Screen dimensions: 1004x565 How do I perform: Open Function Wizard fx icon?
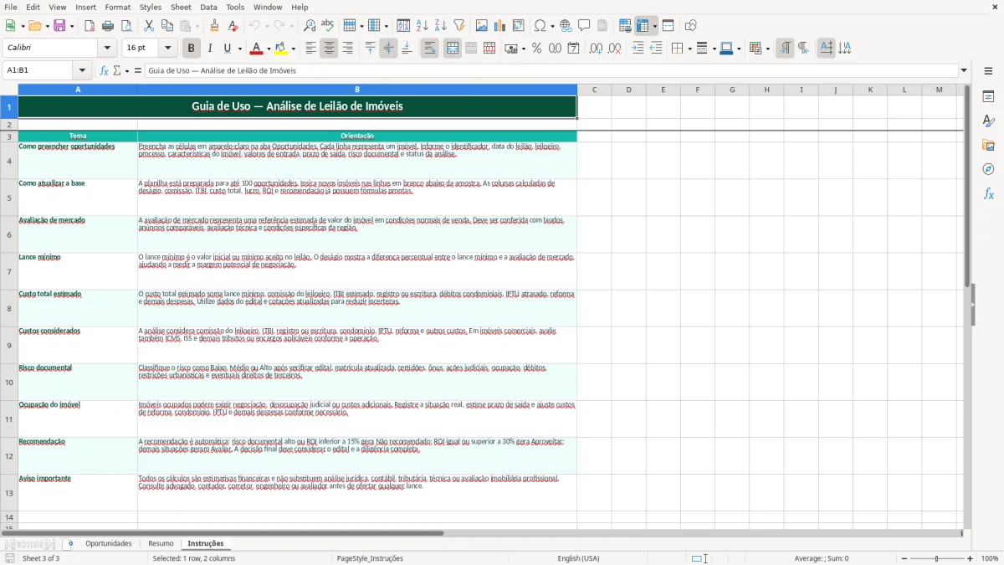(x=105, y=70)
